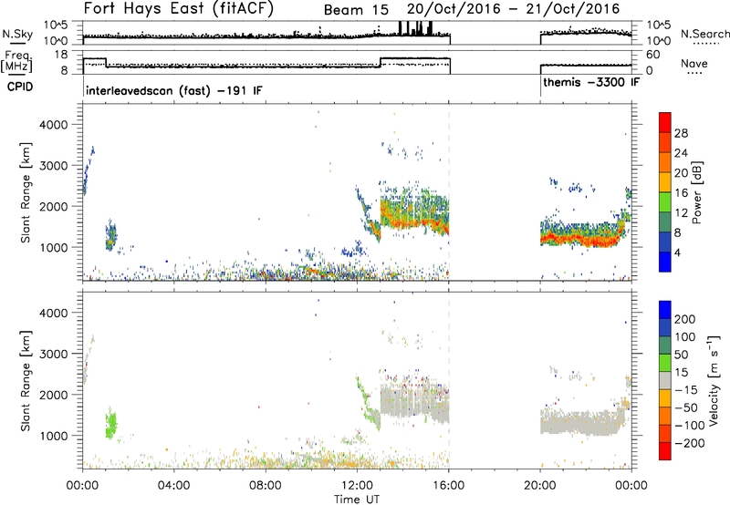The image size is (730, 505).
Task: Click the "3000" tick in the power panel
Action: tap(54, 166)
